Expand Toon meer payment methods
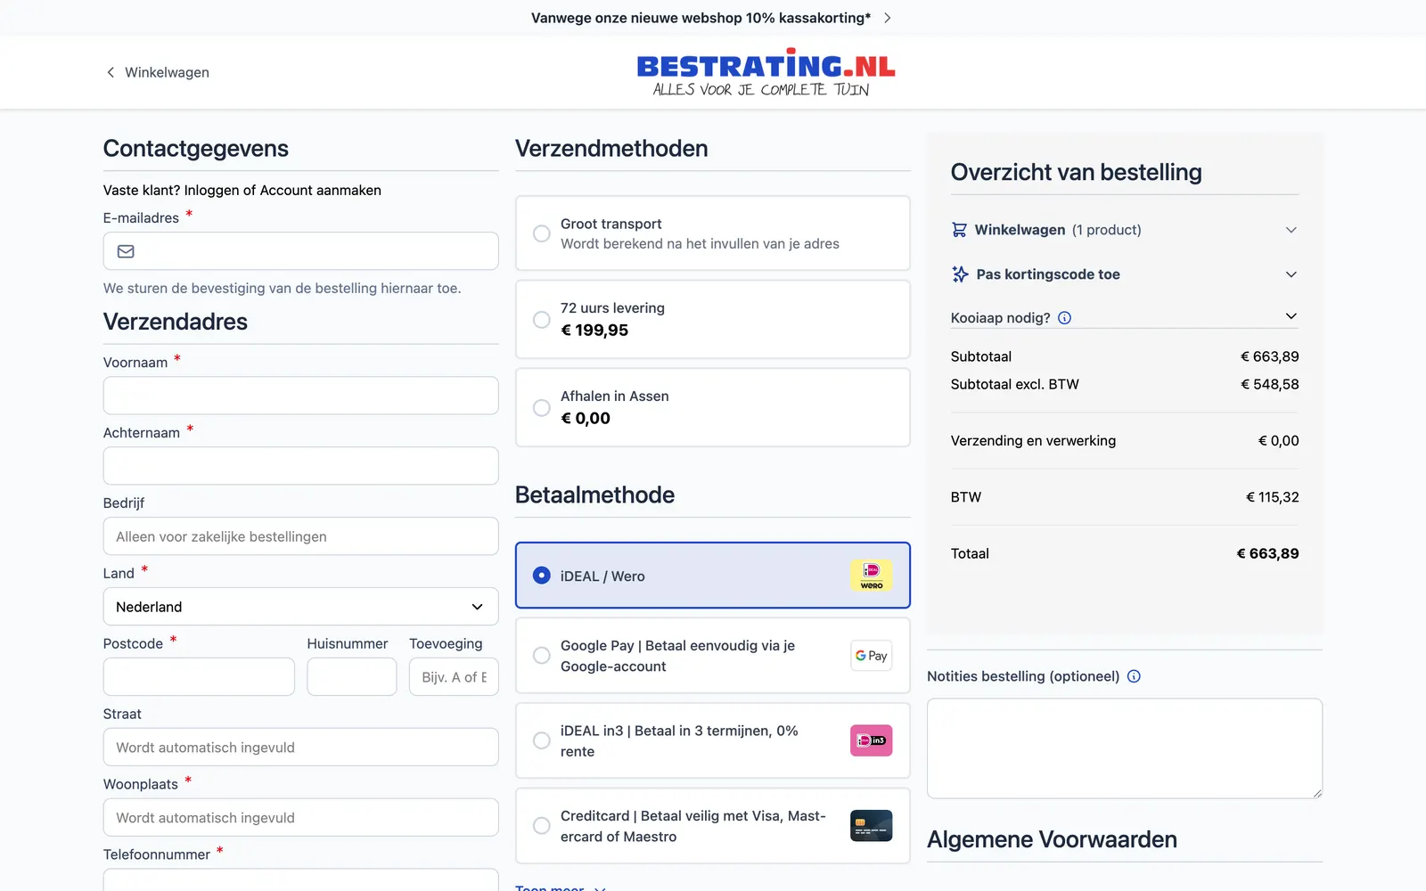This screenshot has height=891, width=1426. click(x=561, y=887)
